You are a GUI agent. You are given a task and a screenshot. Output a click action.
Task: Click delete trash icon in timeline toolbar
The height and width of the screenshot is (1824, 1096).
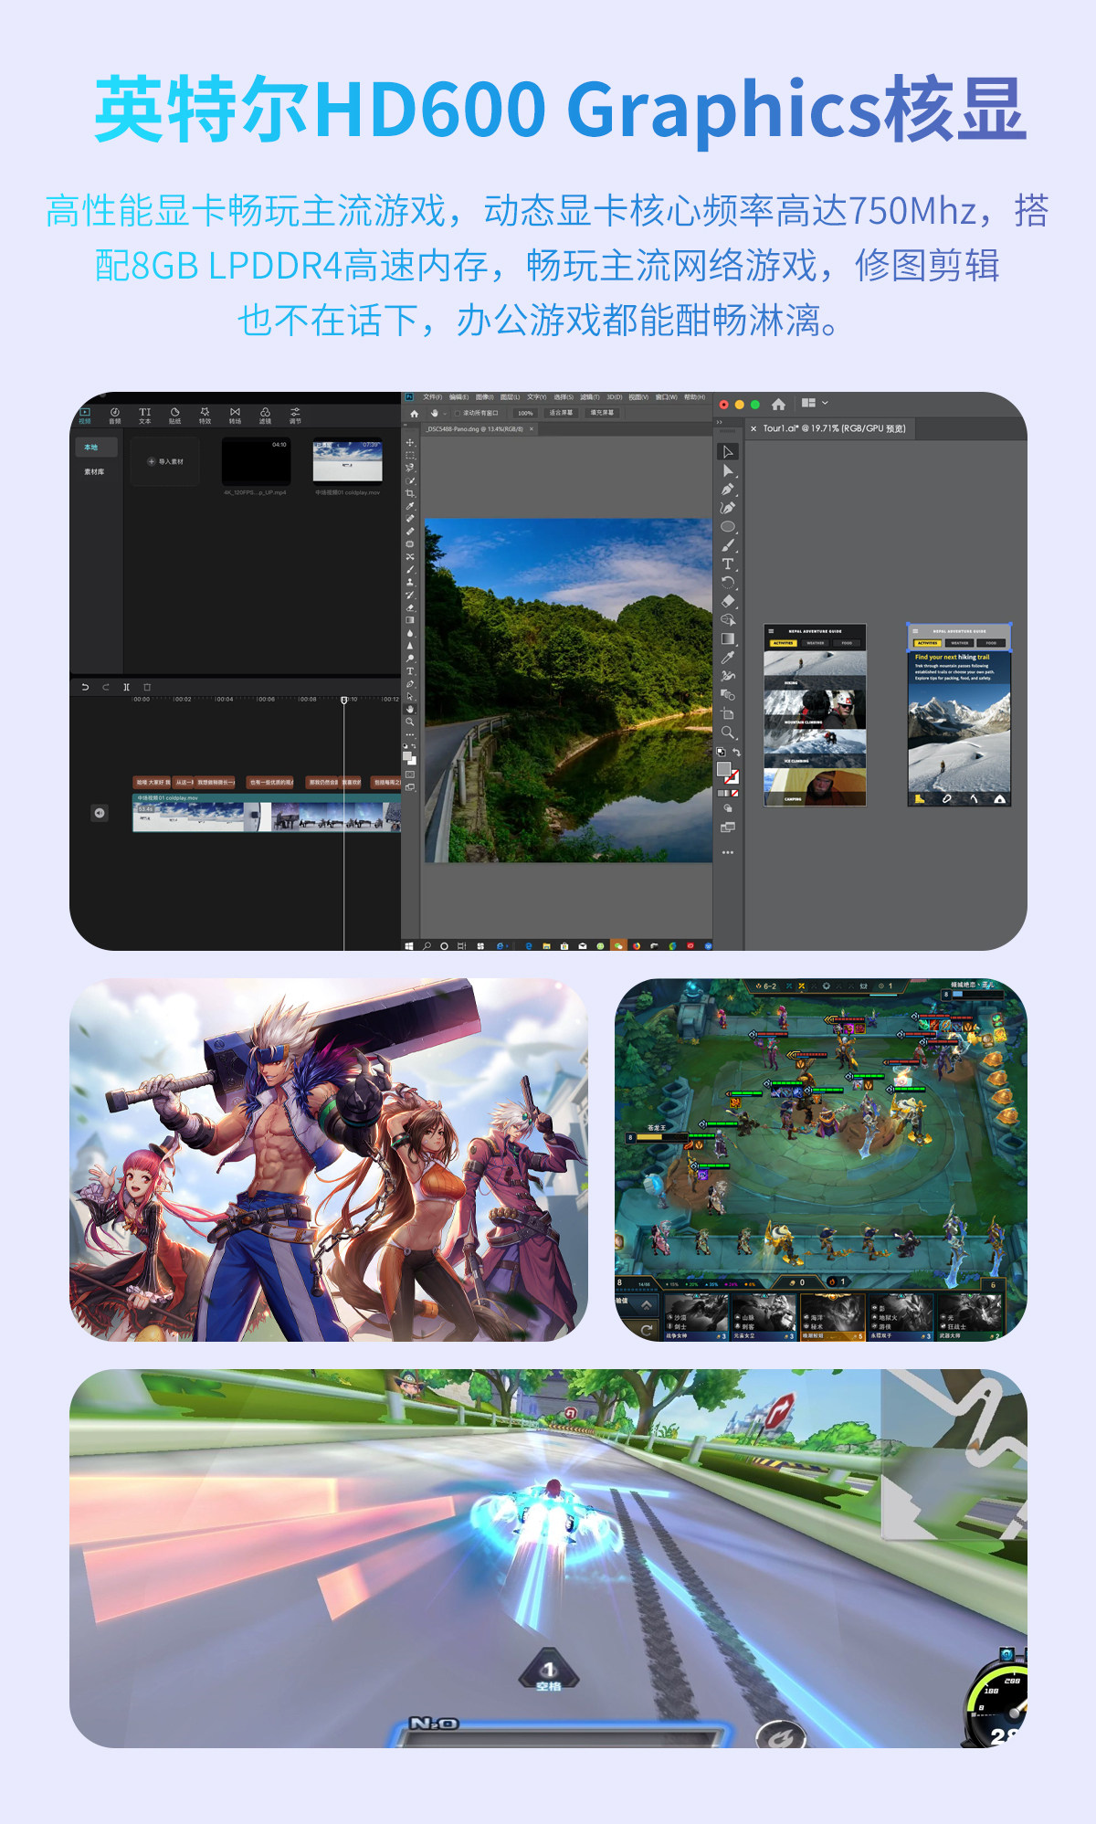[x=147, y=687]
